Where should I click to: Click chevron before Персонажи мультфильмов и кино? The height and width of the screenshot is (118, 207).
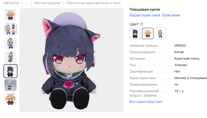coord(63,3)
